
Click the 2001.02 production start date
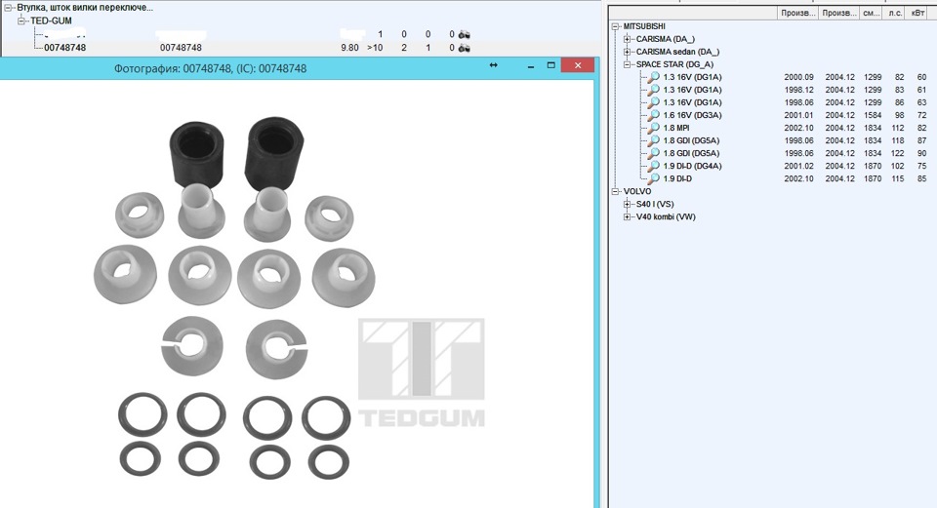tap(799, 166)
